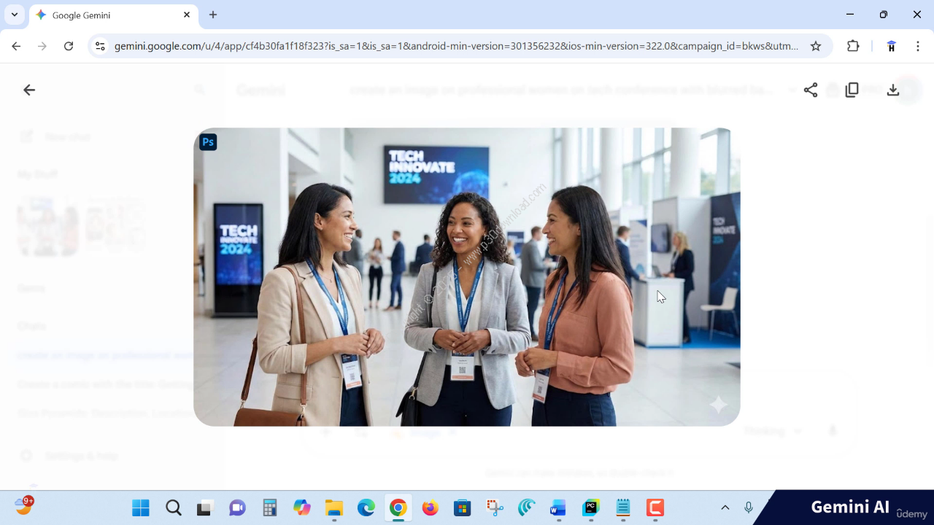
Task: Click the tech conference image preview
Action: [x=467, y=277]
